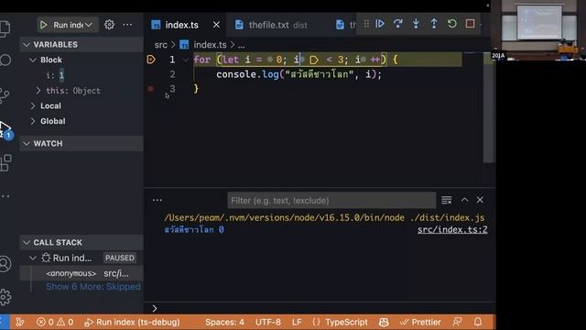Open panel views ellipsis menu

(x=157, y=200)
